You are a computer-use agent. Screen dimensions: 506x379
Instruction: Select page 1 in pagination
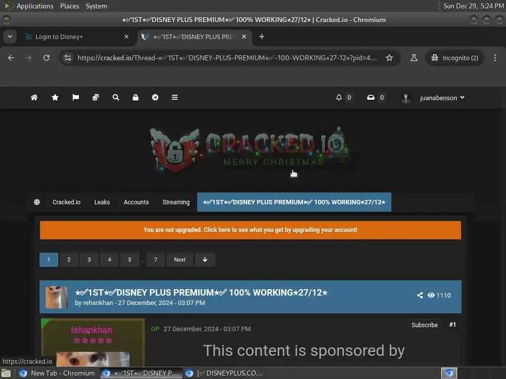[49, 260]
